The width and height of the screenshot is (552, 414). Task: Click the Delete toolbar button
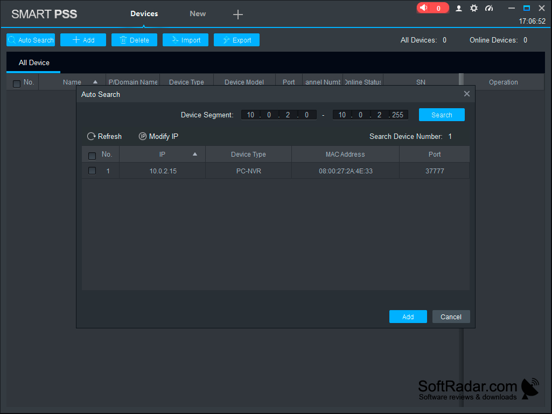coord(134,40)
